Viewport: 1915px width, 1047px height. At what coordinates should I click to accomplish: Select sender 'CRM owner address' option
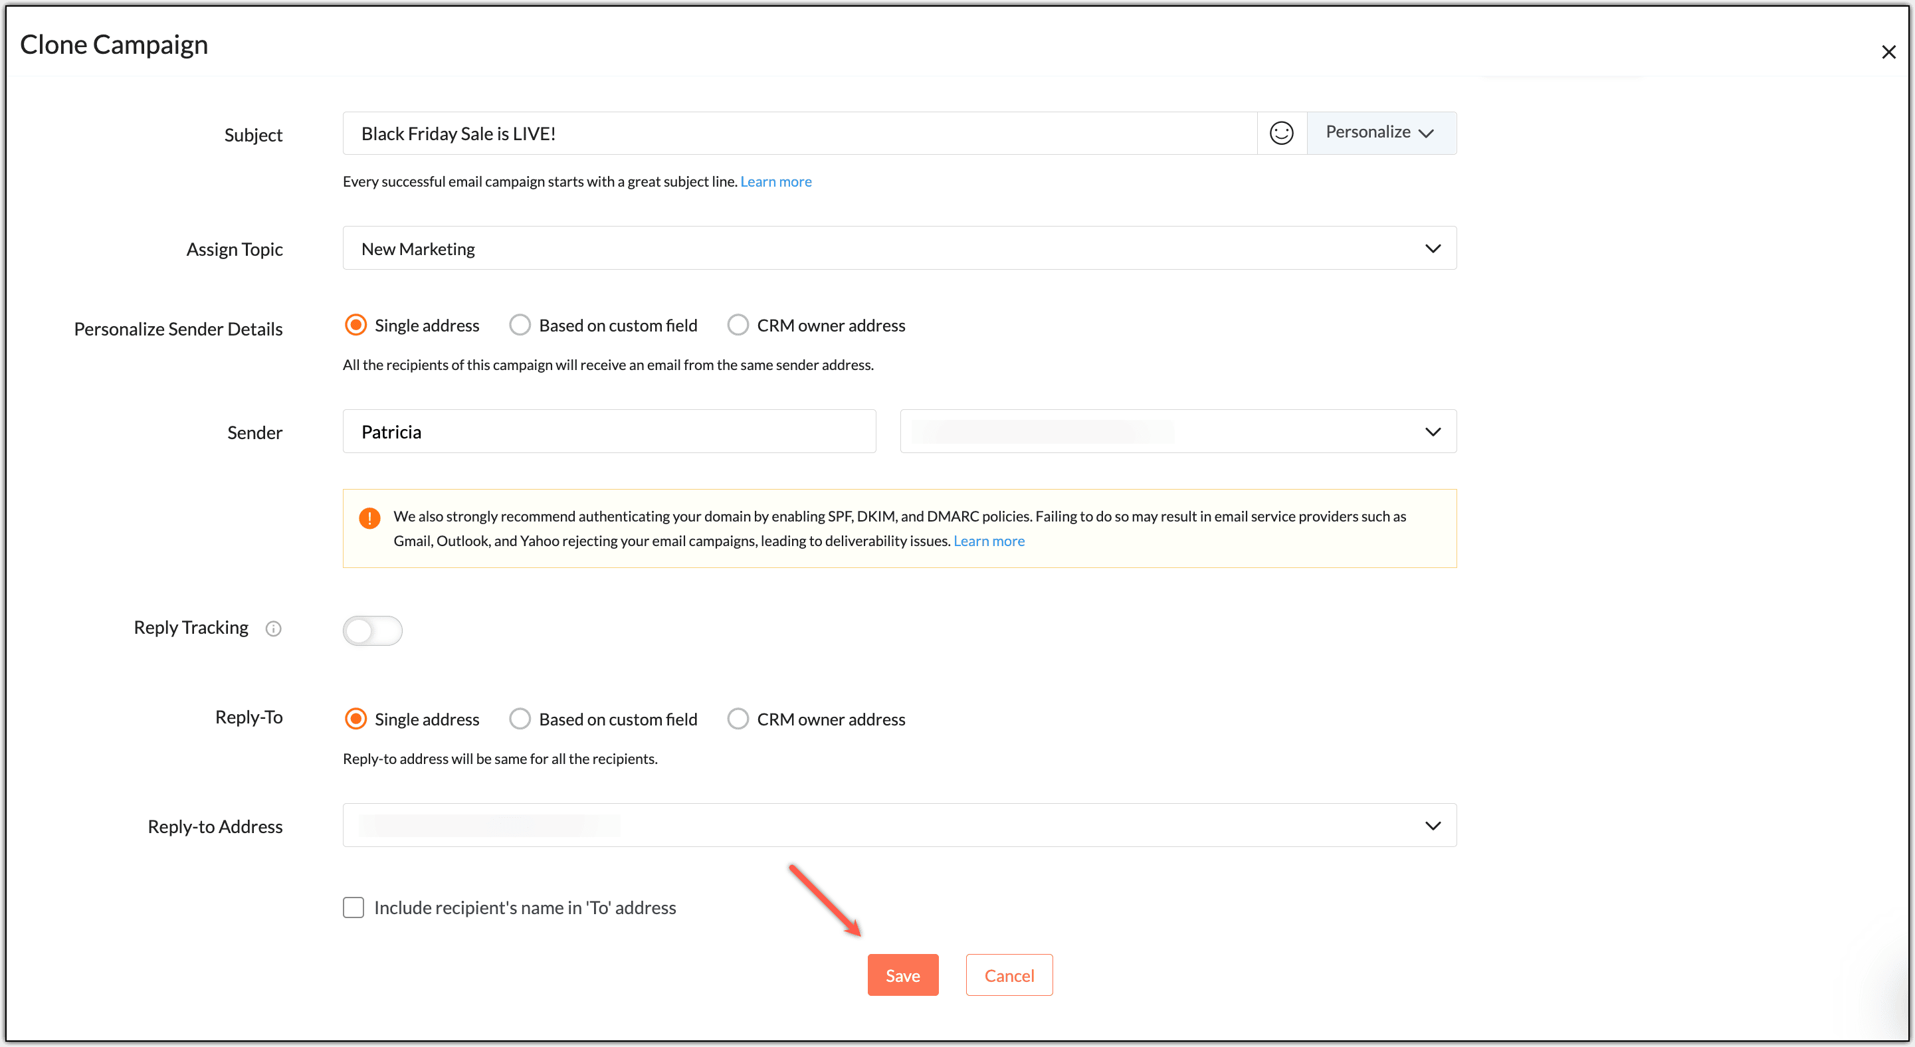pos(738,326)
